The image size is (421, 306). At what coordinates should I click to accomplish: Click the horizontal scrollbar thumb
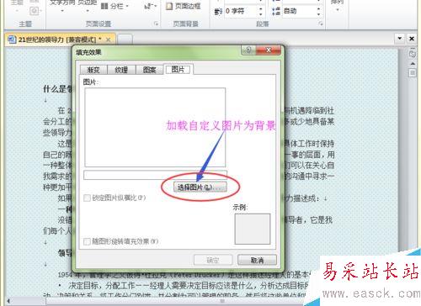tap(221, 301)
